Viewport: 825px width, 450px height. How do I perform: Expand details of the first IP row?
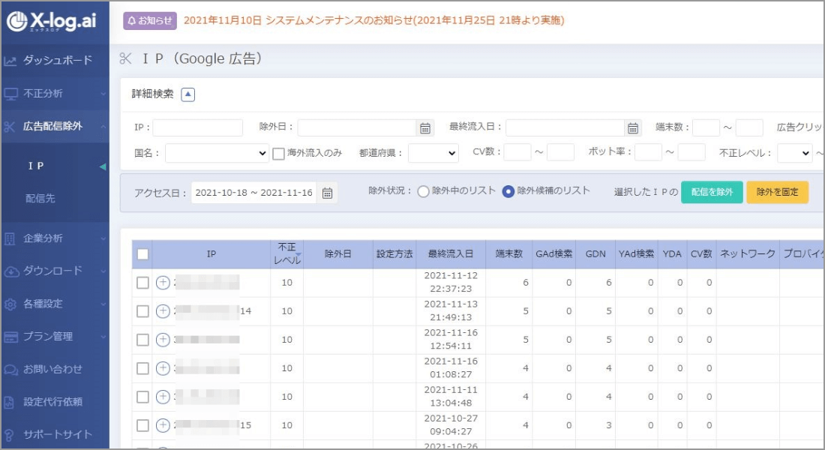163,283
